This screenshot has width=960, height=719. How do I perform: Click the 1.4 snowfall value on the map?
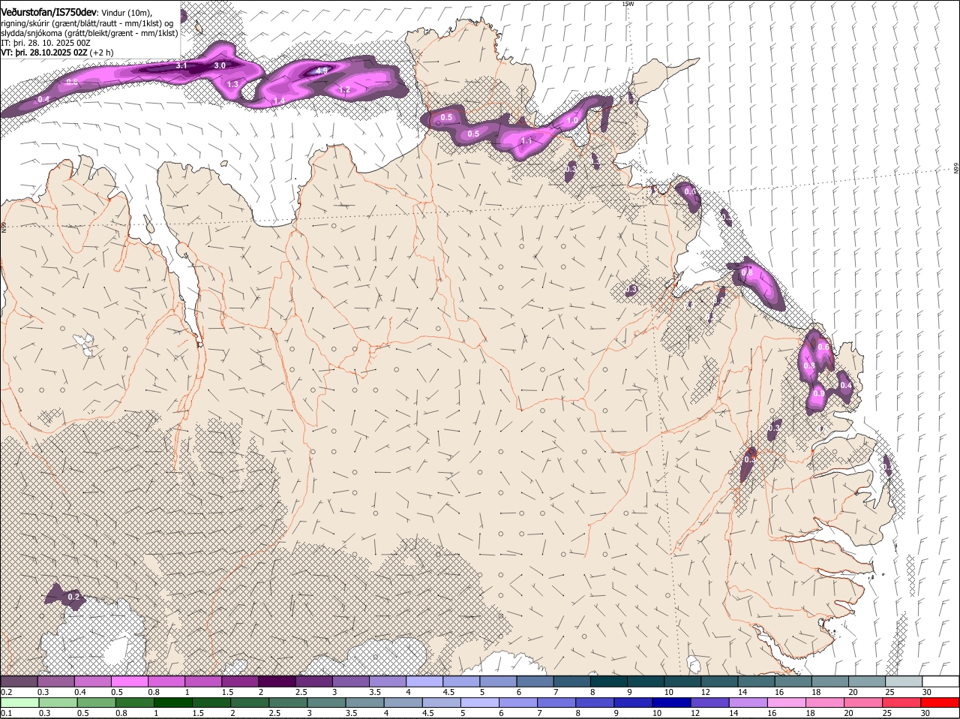coord(279,101)
